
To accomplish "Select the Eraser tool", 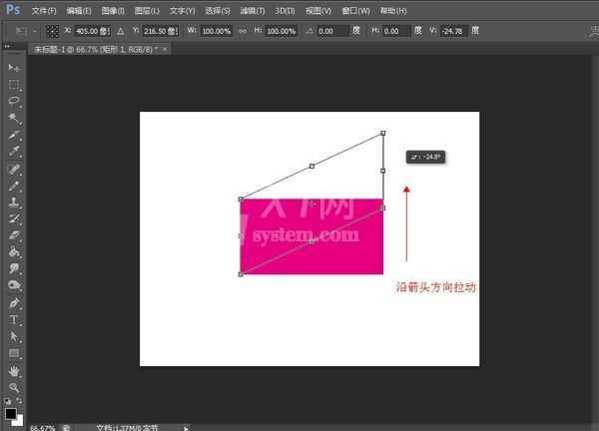I will (x=14, y=234).
